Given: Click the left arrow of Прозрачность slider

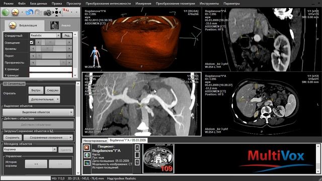Looking at the screenshot, I should (x=33, y=62).
